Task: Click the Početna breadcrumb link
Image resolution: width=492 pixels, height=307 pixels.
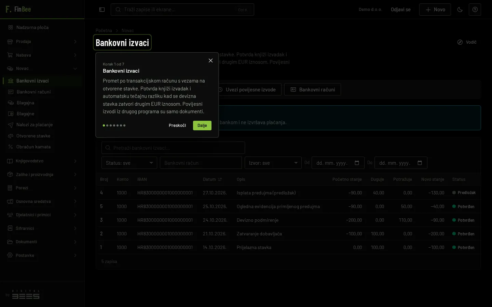Action: pyautogui.click(x=104, y=30)
